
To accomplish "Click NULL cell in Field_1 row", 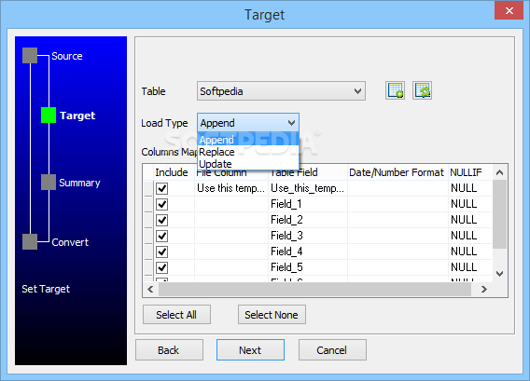I will pos(470,204).
